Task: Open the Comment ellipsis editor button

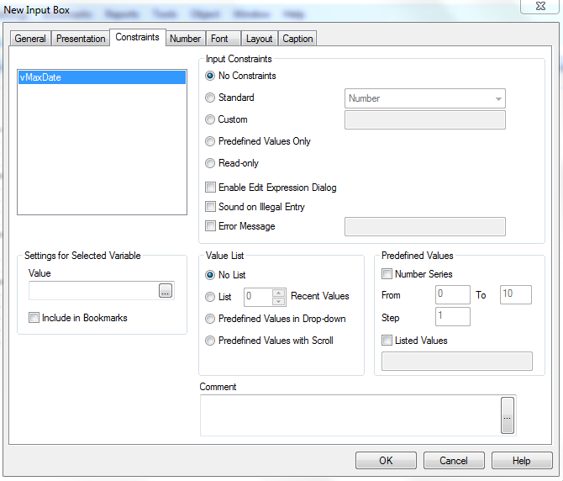Action: [x=507, y=415]
